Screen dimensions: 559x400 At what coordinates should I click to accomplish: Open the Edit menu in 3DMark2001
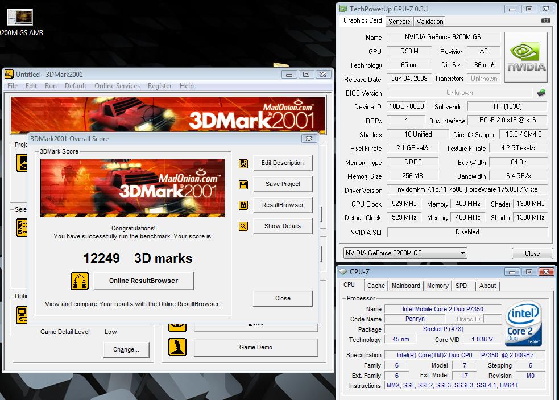[x=31, y=86]
